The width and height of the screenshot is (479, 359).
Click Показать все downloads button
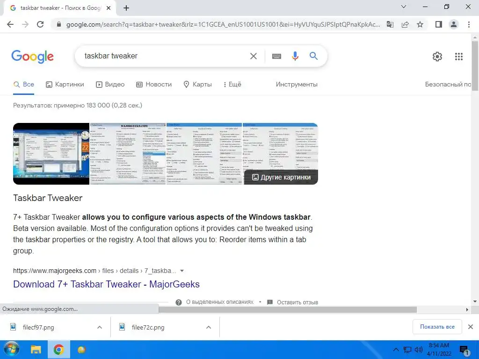pyautogui.click(x=437, y=327)
